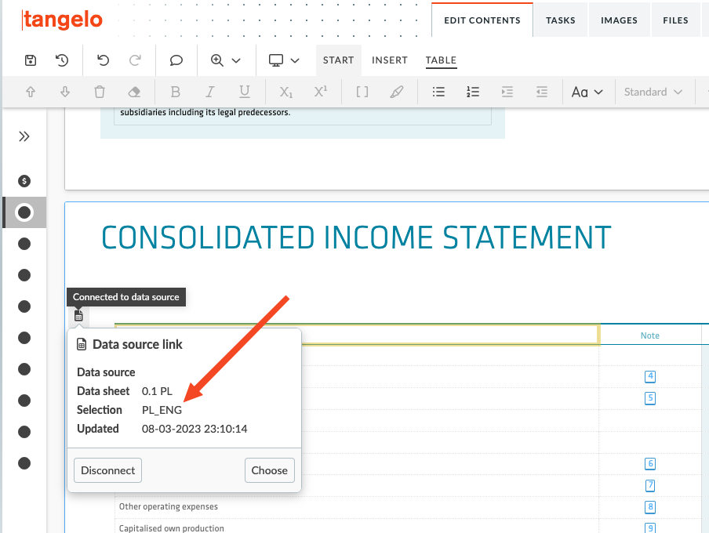Click the data source link icon above the table

tap(78, 314)
